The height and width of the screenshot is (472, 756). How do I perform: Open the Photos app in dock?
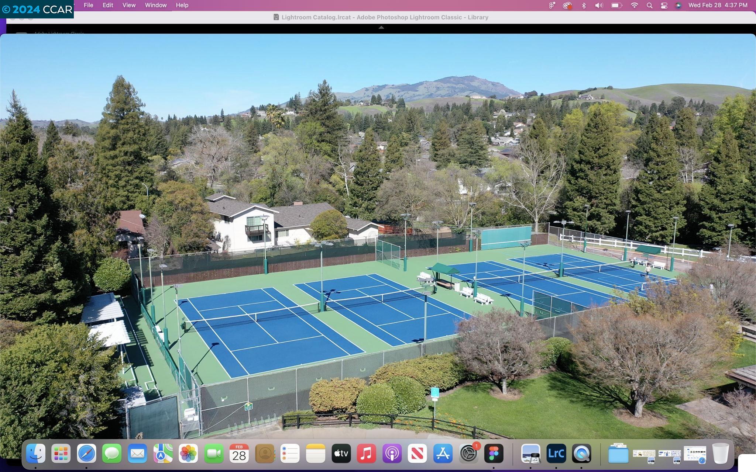(188, 453)
